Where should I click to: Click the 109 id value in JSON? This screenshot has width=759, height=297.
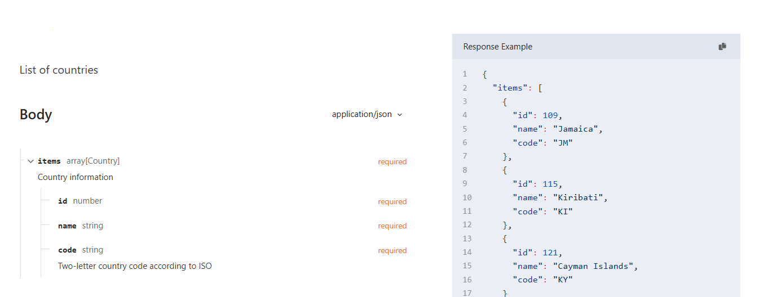click(550, 115)
